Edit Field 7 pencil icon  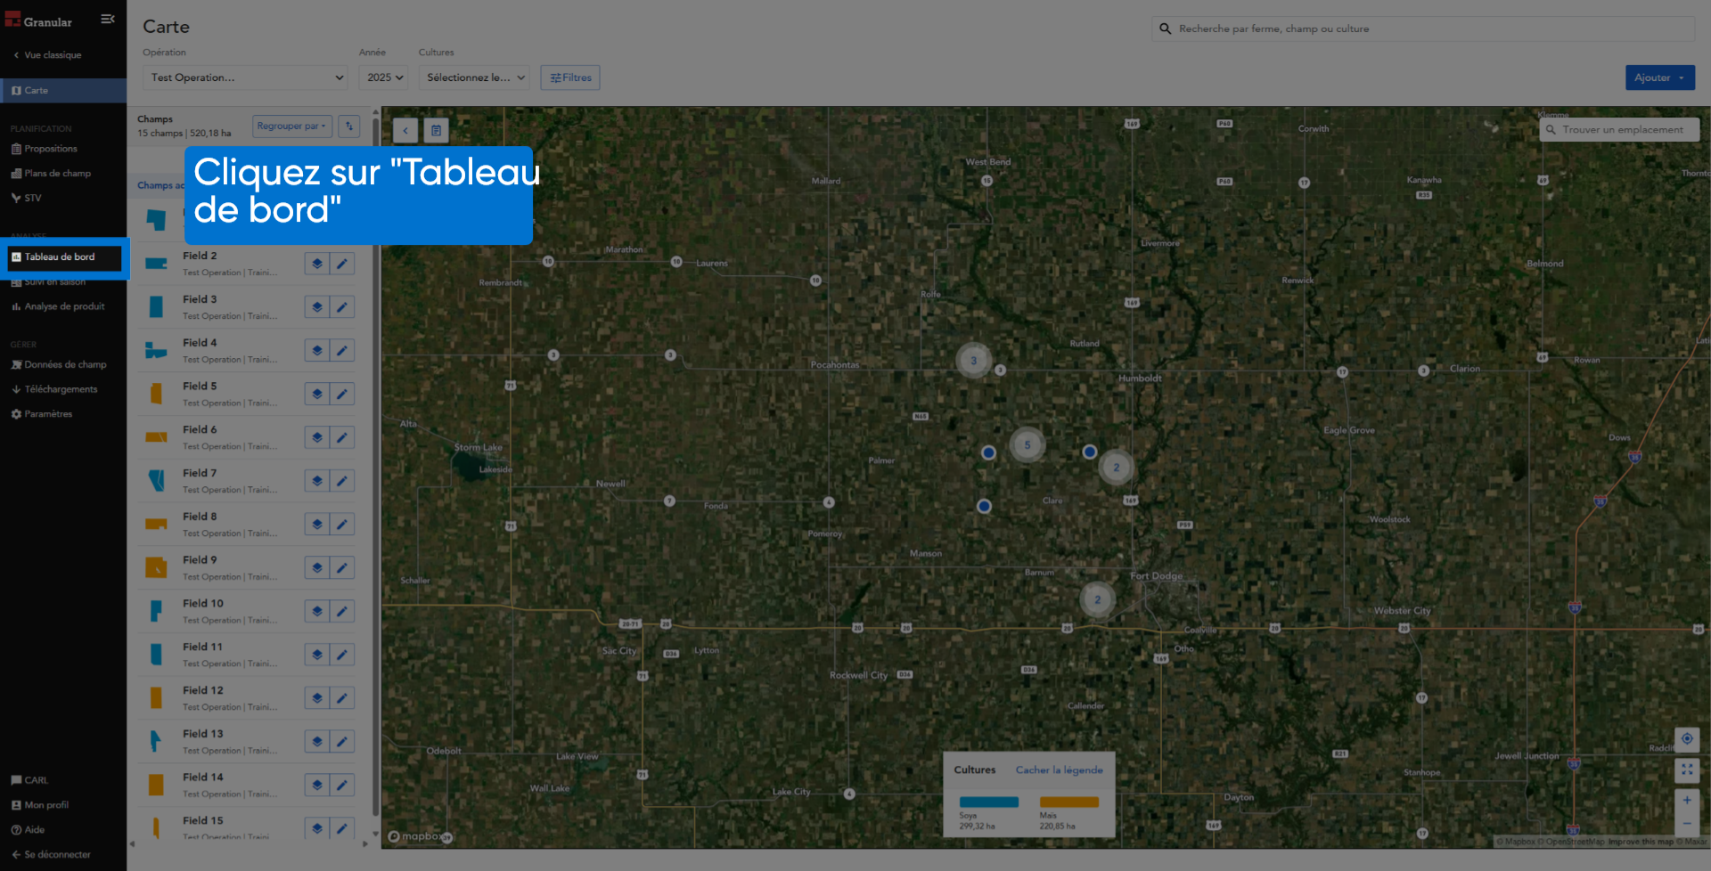pos(342,481)
